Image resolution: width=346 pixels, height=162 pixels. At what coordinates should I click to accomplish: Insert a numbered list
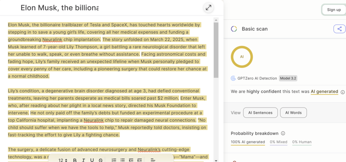point(114,160)
